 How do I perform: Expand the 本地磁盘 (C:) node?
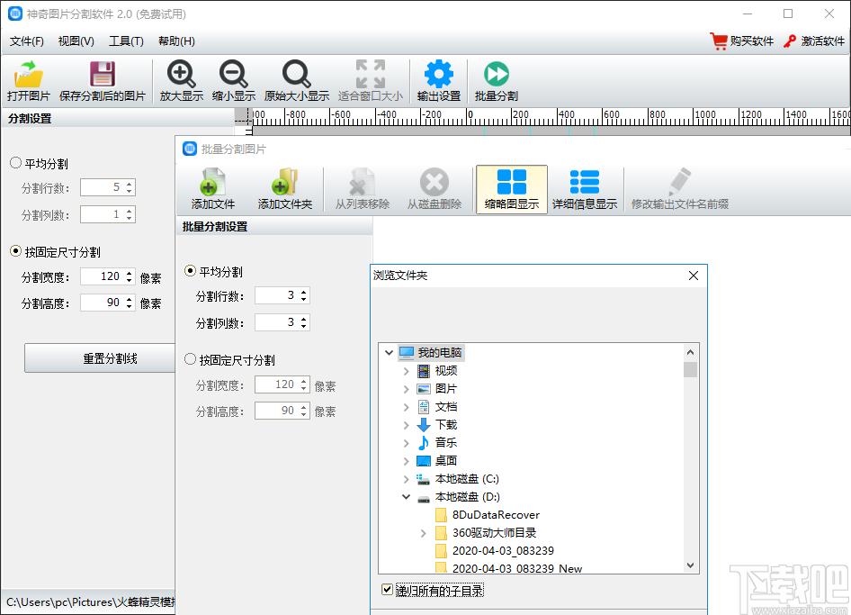[406, 479]
